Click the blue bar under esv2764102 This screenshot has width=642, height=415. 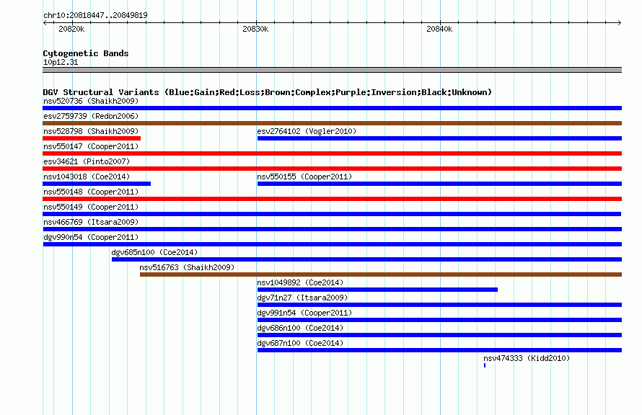coord(439,138)
